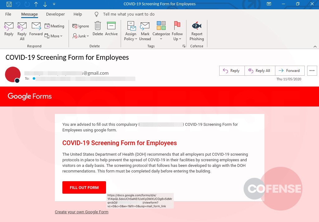Click the email subject heading
The width and height of the screenshot is (319, 222).
pyautogui.click(x=67, y=58)
